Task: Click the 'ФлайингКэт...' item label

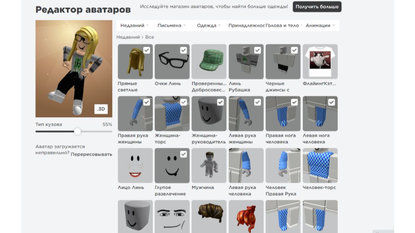Action: [319, 84]
